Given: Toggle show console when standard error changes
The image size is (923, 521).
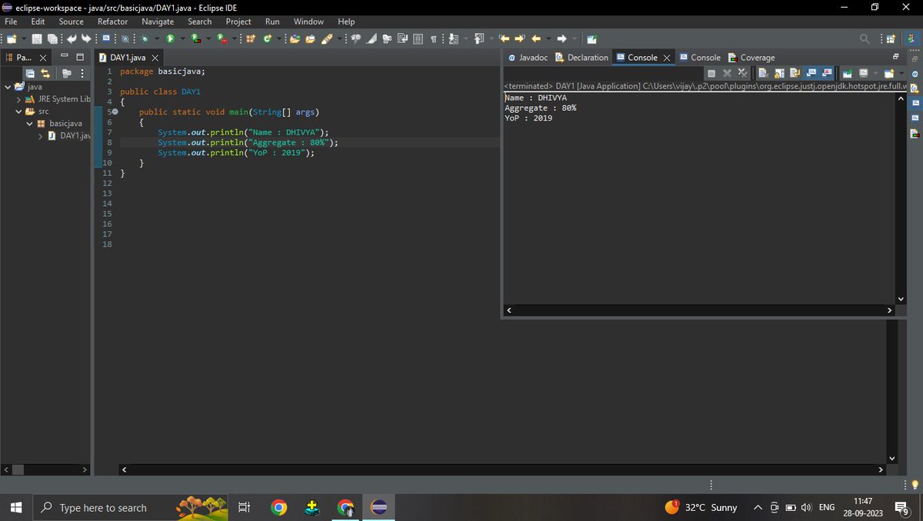Looking at the screenshot, I should point(827,73).
